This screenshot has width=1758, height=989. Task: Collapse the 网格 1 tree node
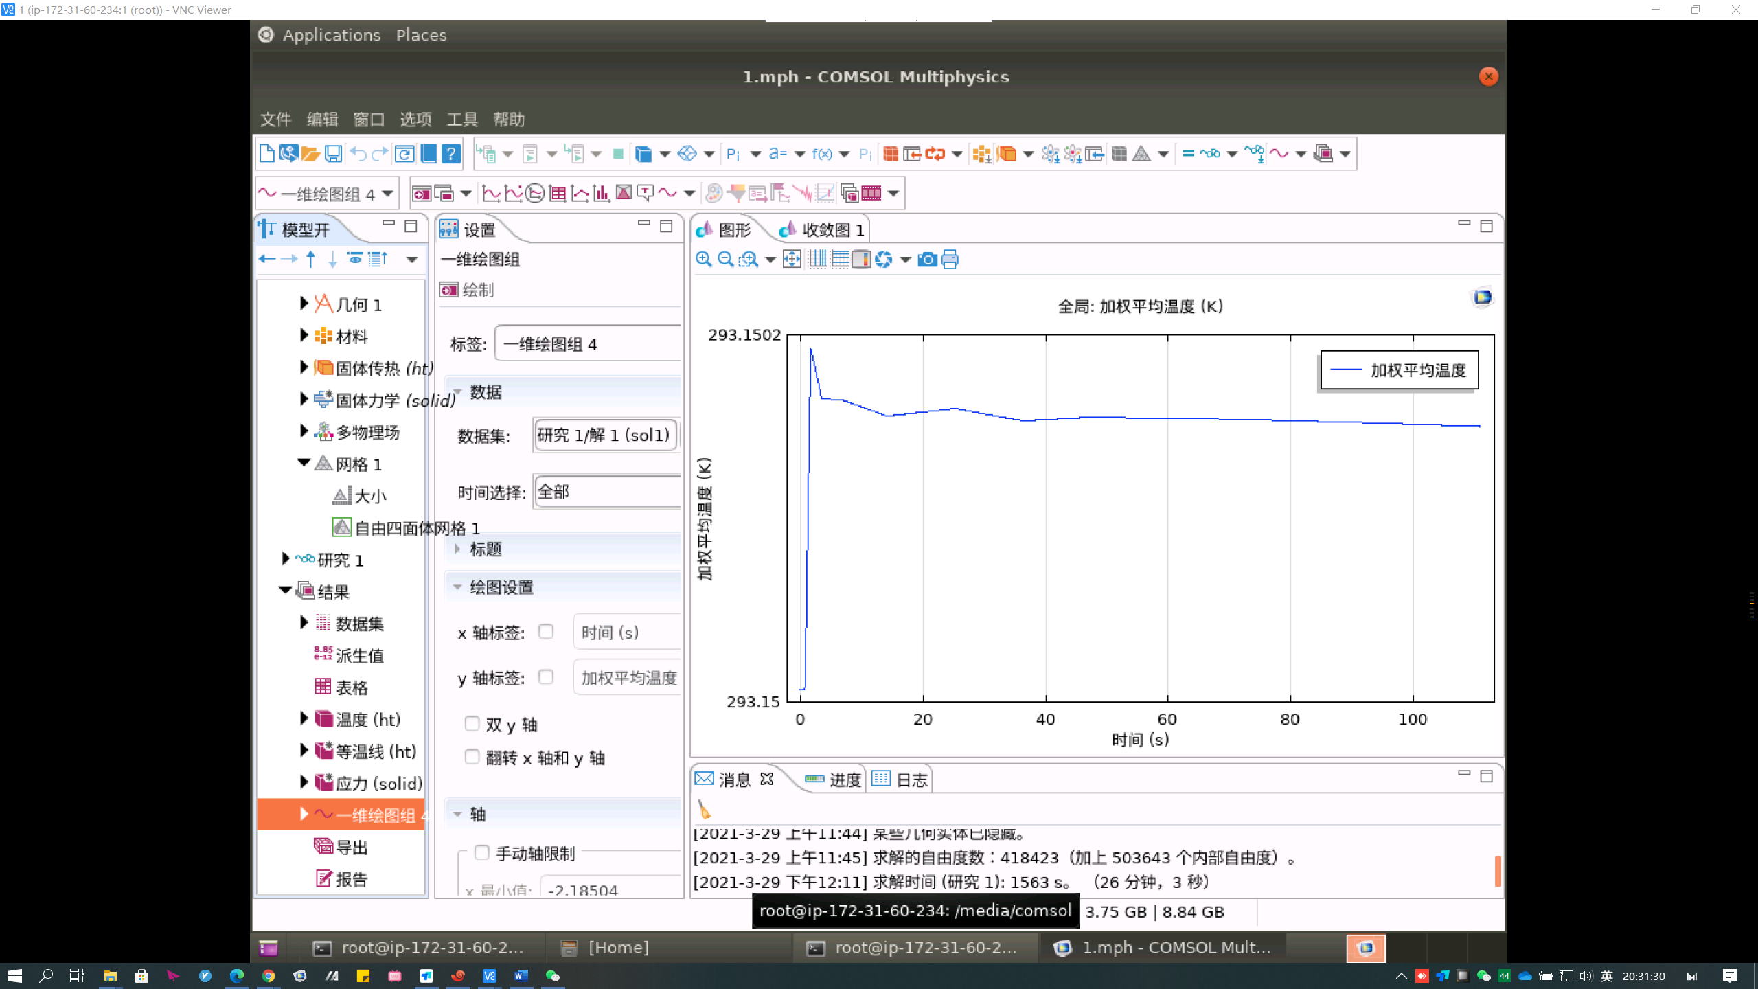click(304, 463)
